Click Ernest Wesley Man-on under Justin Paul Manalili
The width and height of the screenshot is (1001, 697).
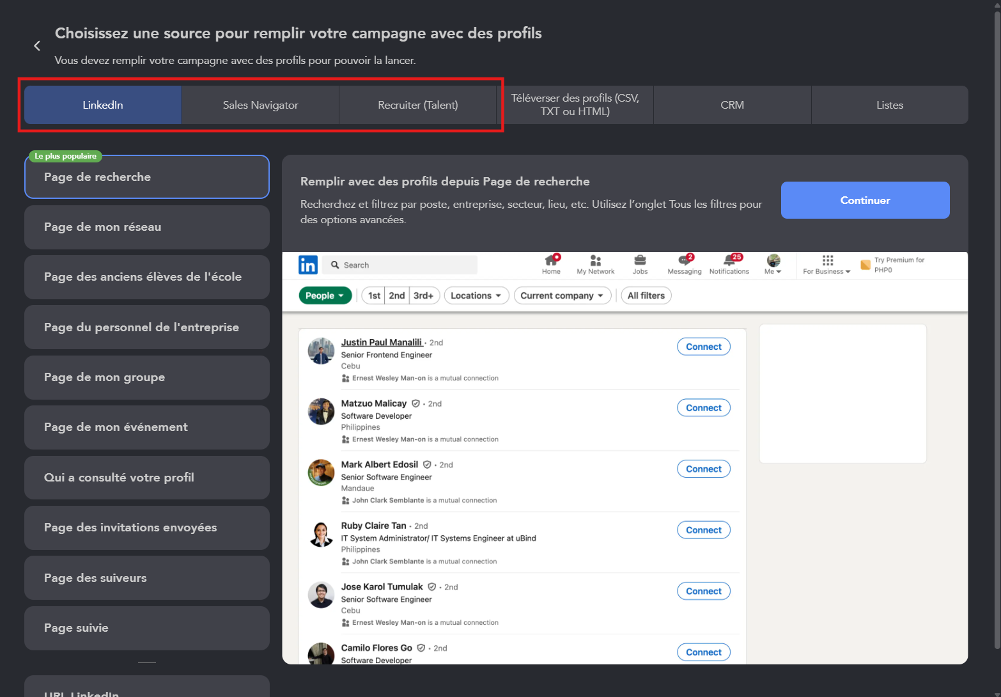[x=389, y=378]
